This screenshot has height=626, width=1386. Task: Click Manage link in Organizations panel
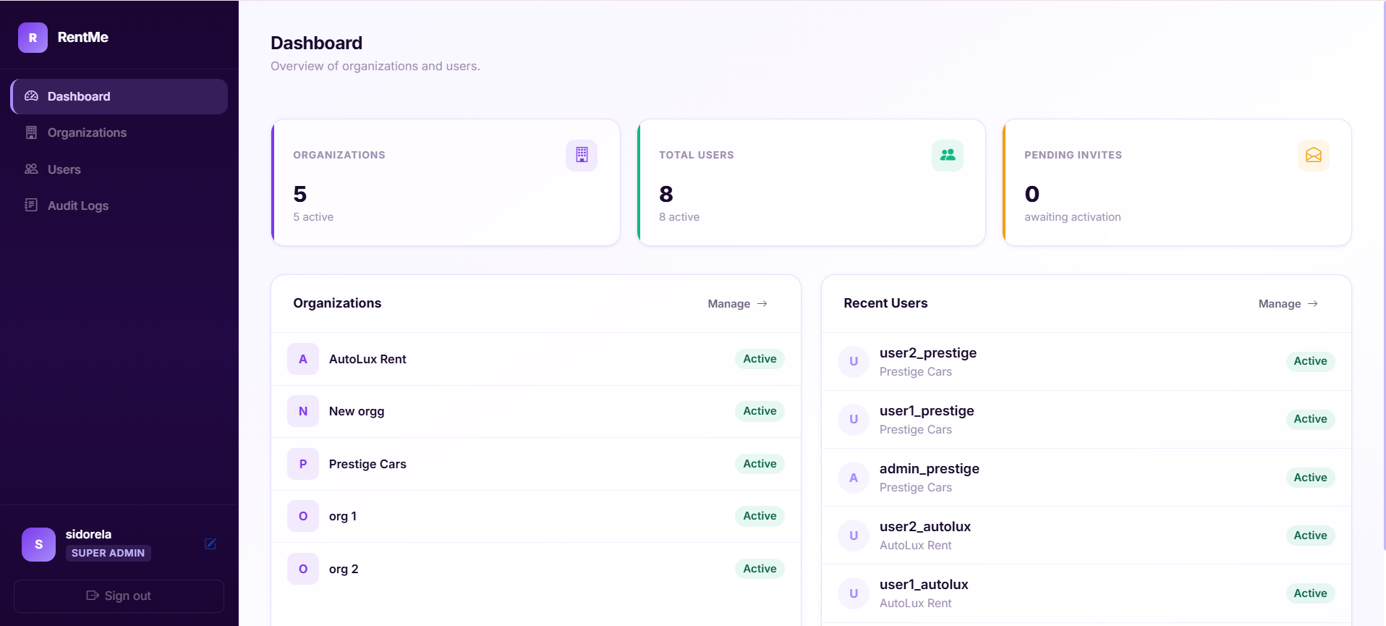737,304
